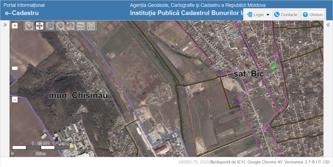Click the sat. Bîc map label
Viewport: 333px width, 167px height.
tap(249, 74)
